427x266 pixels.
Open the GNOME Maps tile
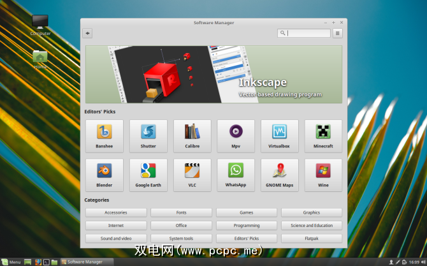[279, 175]
